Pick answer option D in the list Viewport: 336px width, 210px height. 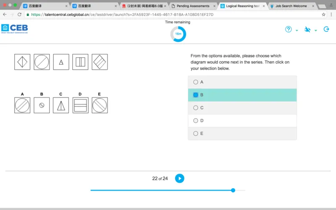pyautogui.click(x=196, y=121)
